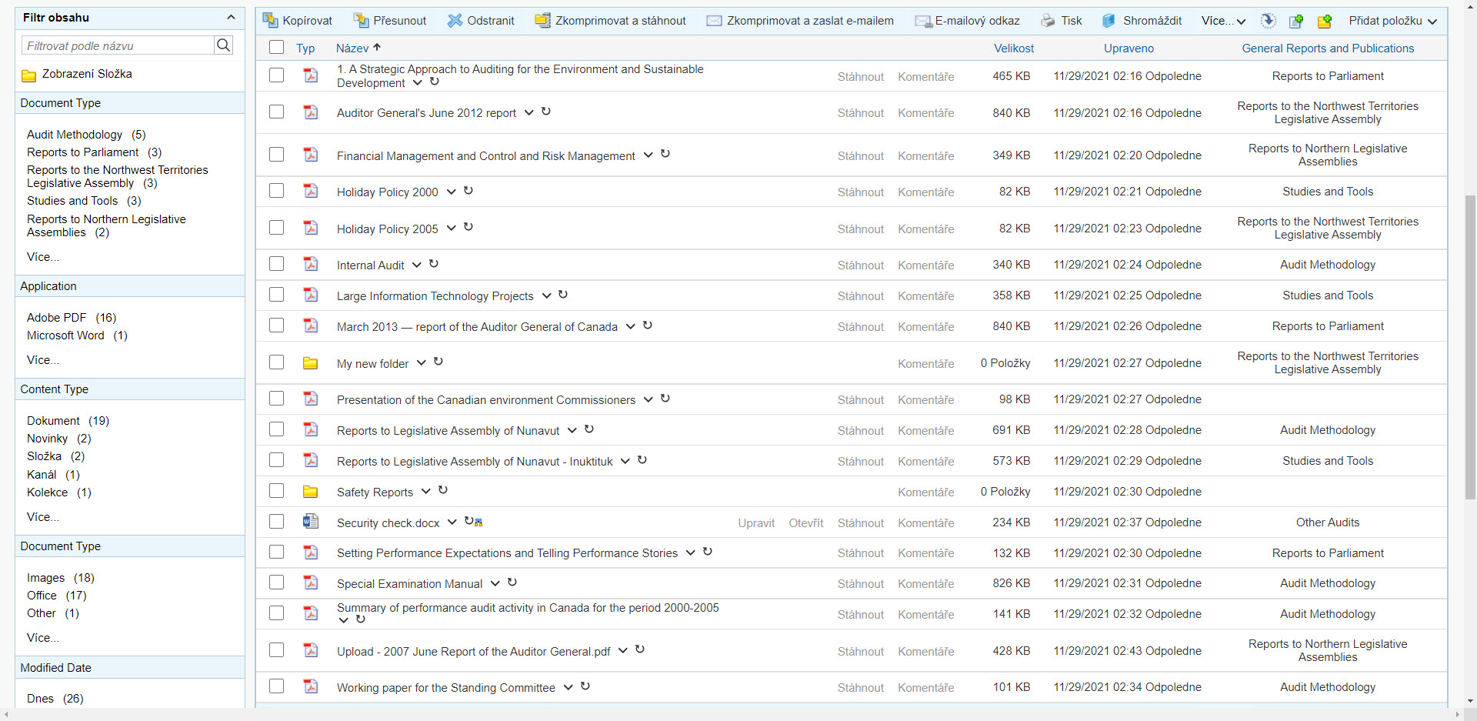
Task: Click the Tisk printer icon
Action: pos(1048,21)
